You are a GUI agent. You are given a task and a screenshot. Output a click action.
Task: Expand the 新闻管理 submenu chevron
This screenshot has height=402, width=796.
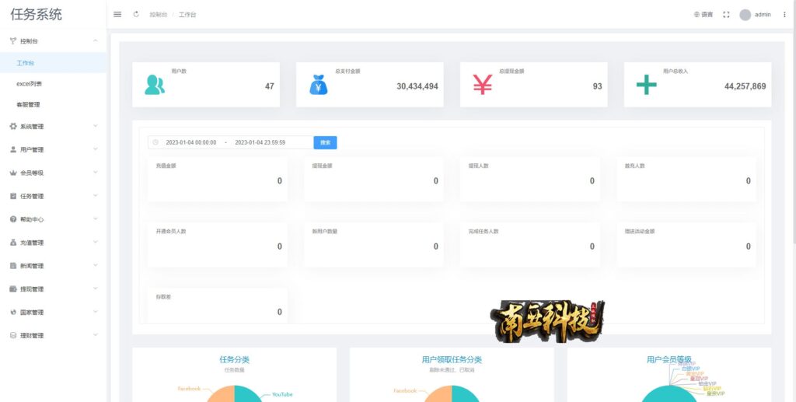pyautogui.click(x=96, y=265)
